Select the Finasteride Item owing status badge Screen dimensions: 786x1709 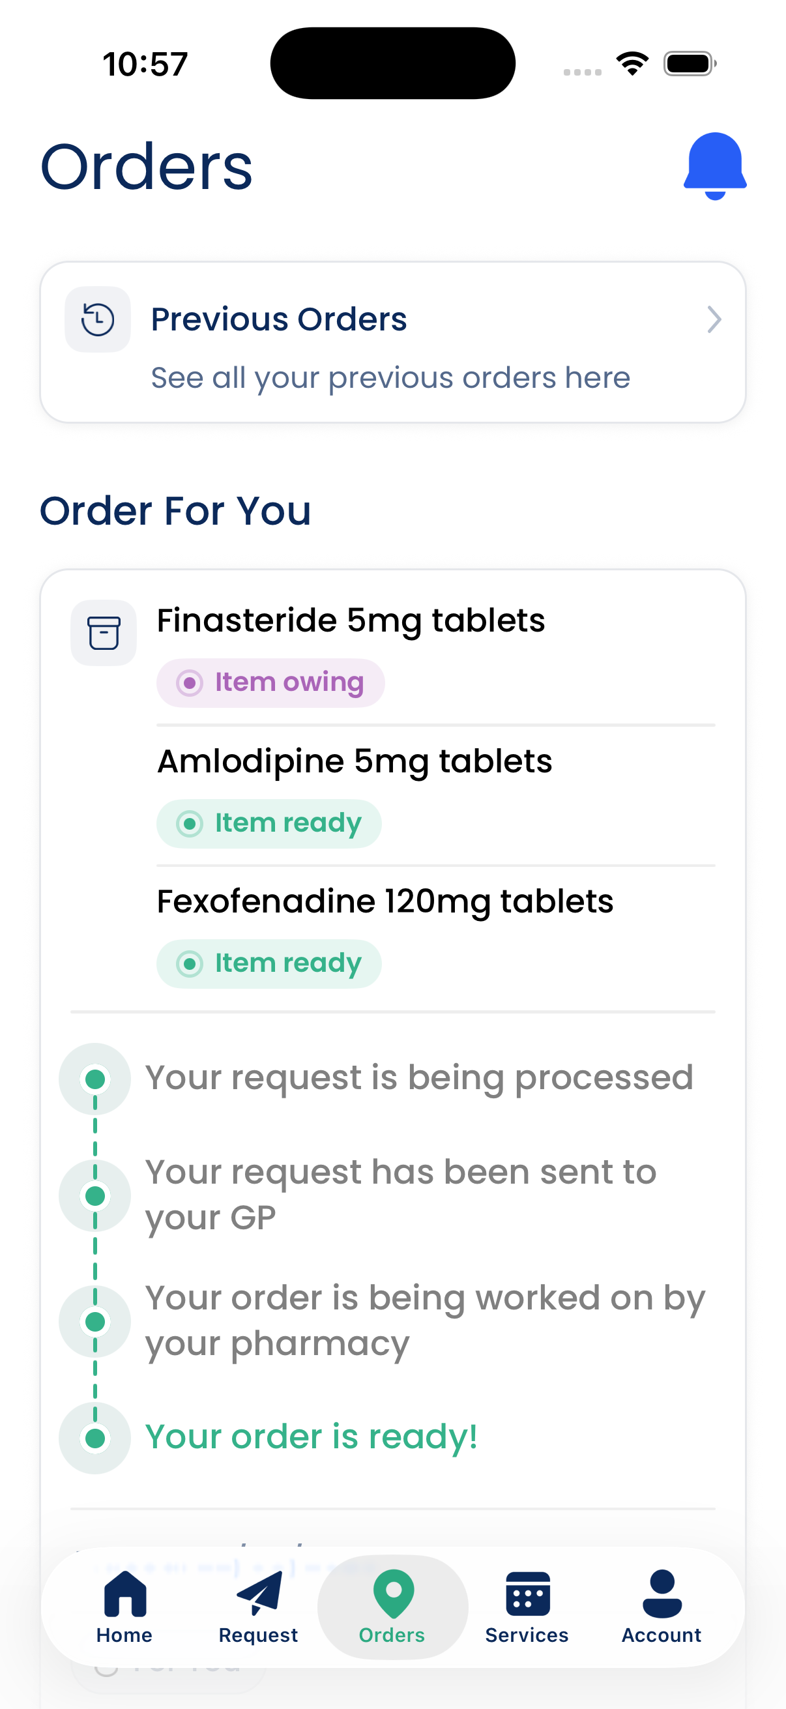[270, 682]
